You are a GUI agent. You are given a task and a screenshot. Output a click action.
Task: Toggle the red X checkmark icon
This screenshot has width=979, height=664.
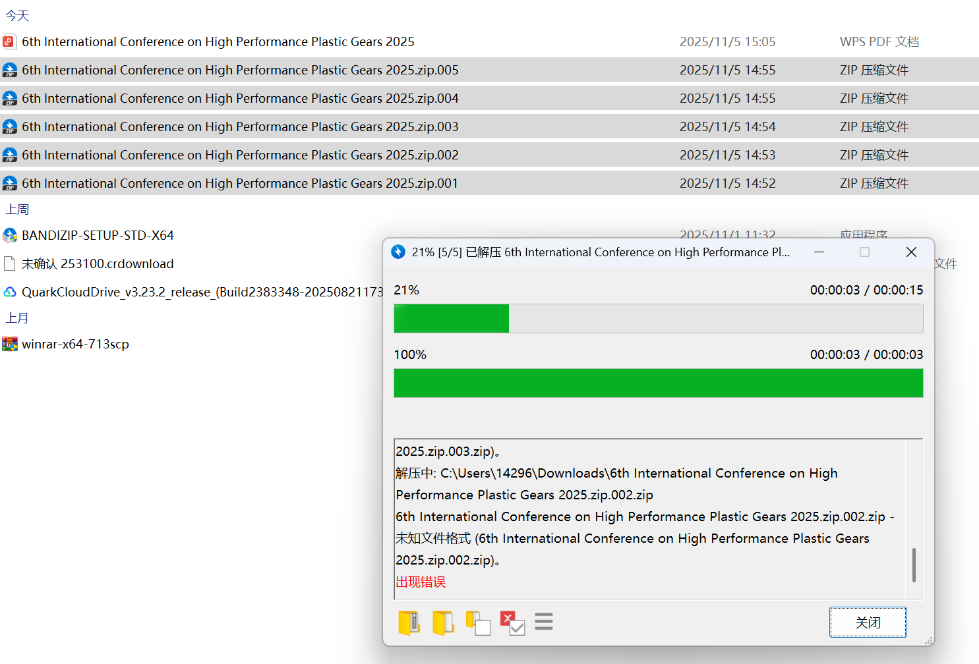[x=512, y=622]
